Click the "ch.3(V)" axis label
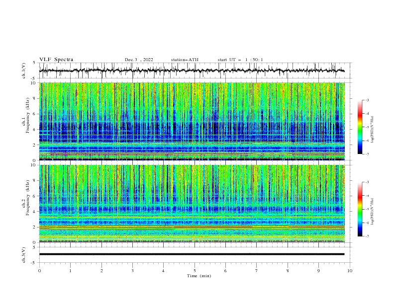 [24, 255]
